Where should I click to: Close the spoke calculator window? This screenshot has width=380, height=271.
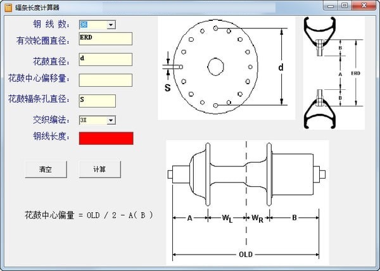point(364,5)
